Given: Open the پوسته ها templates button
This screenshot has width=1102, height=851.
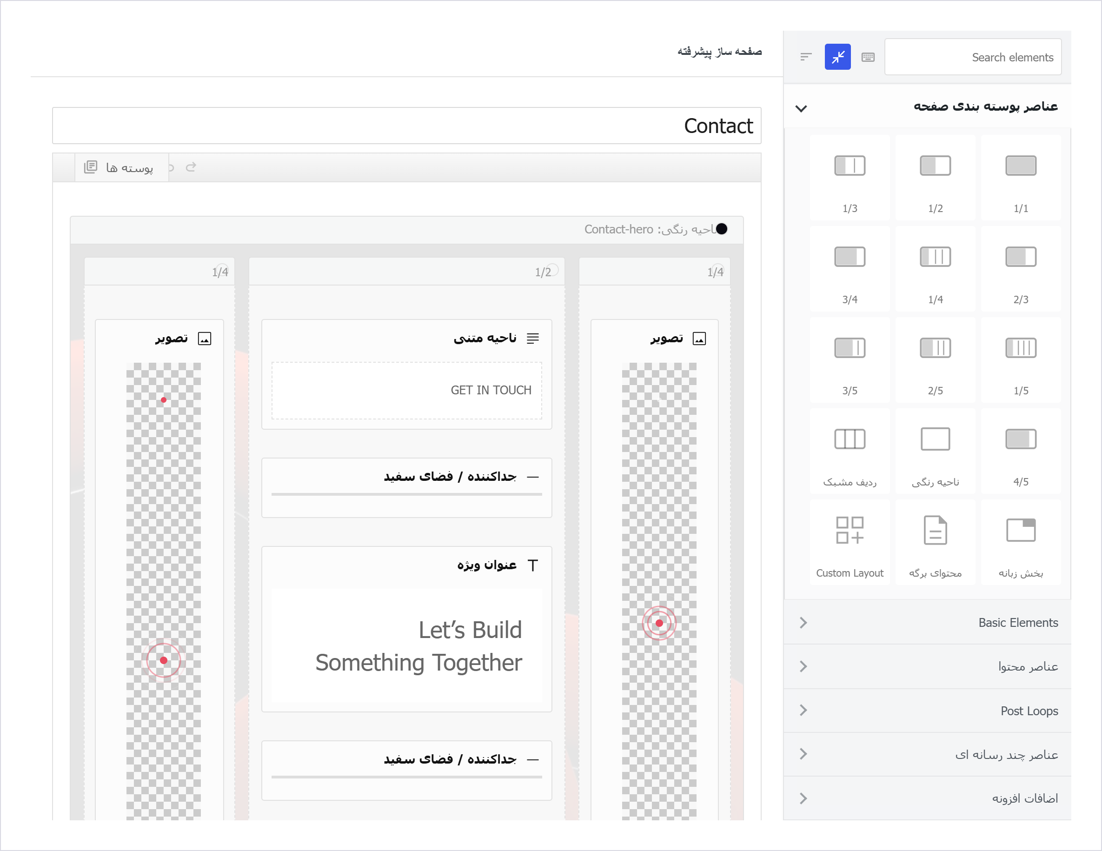Looking at the screenshot, I should (122, 167).
